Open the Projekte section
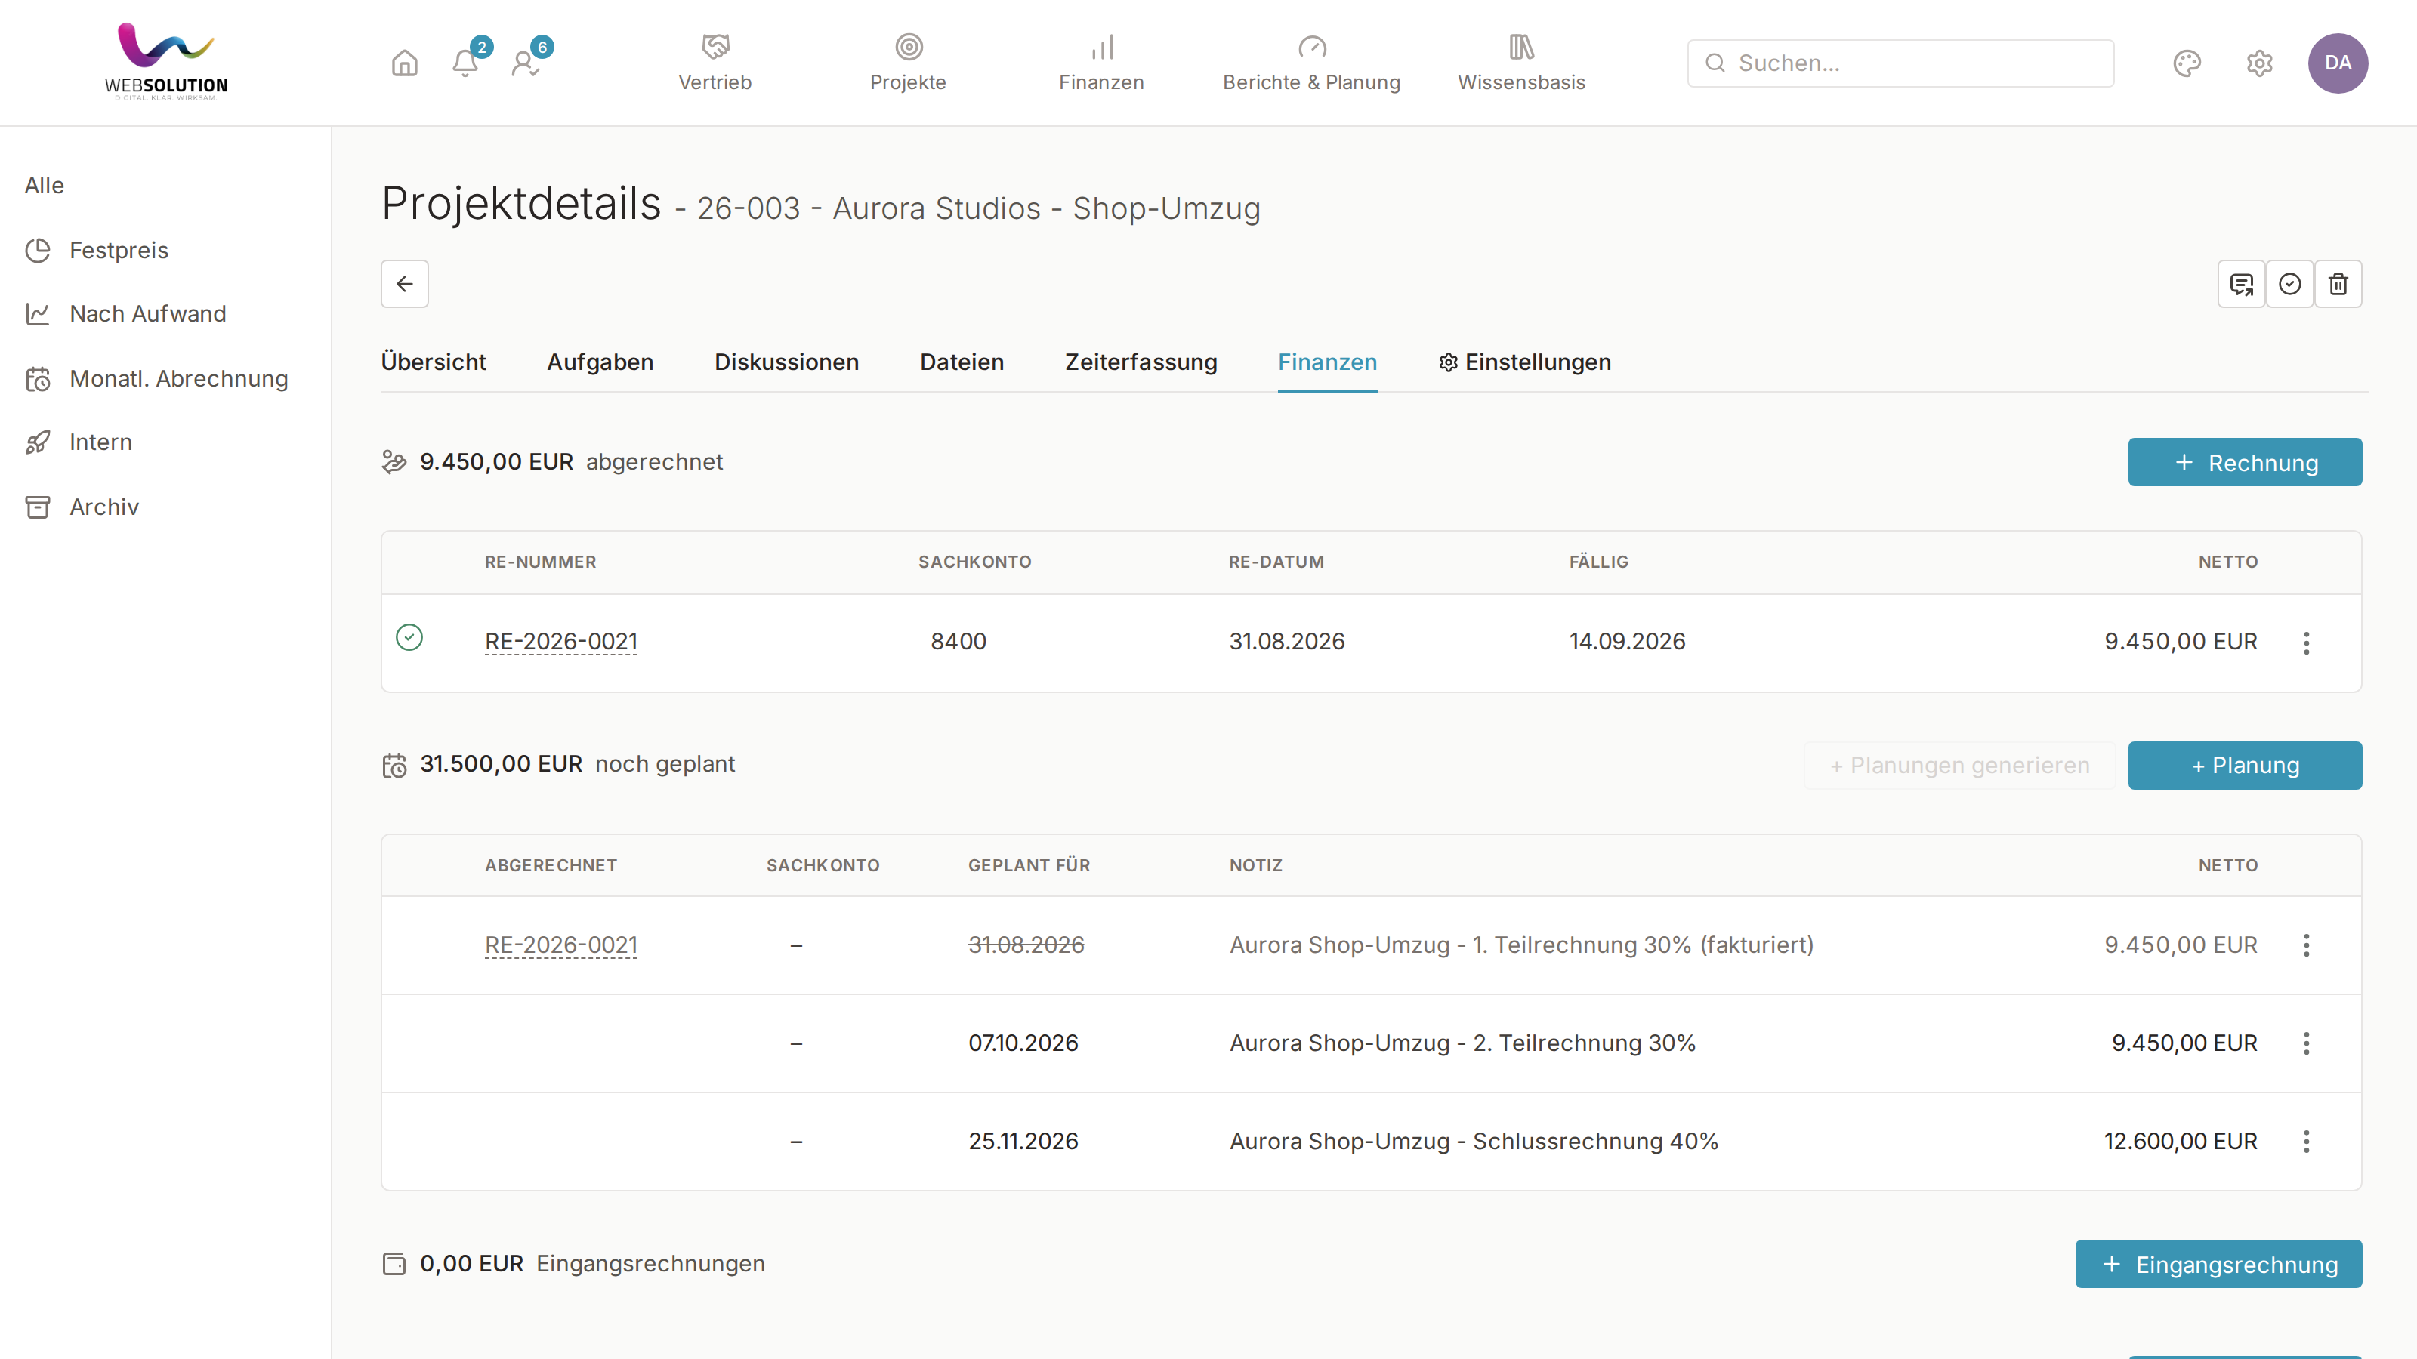Image resolution: width=2417 pixels, height=1359 pixels. (908, 63)
